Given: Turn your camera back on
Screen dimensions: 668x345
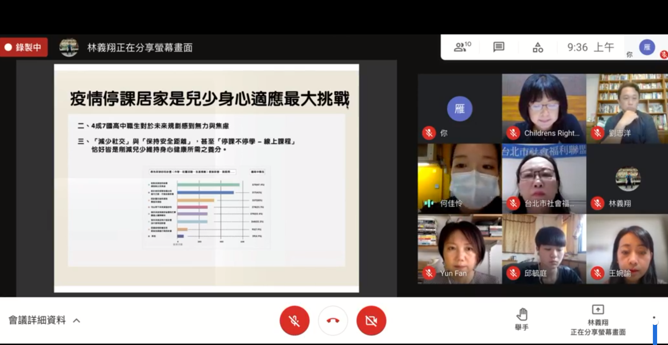Looking at the screenshot, I should [371, 320].
